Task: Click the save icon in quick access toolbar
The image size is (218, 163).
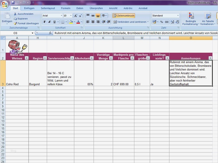Action: (13, 2)
